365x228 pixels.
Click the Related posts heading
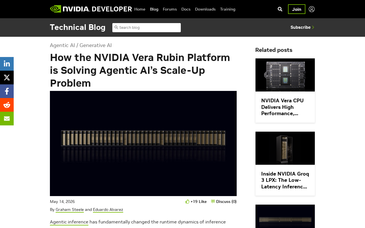pyautogui.click(x=274, y=50)
